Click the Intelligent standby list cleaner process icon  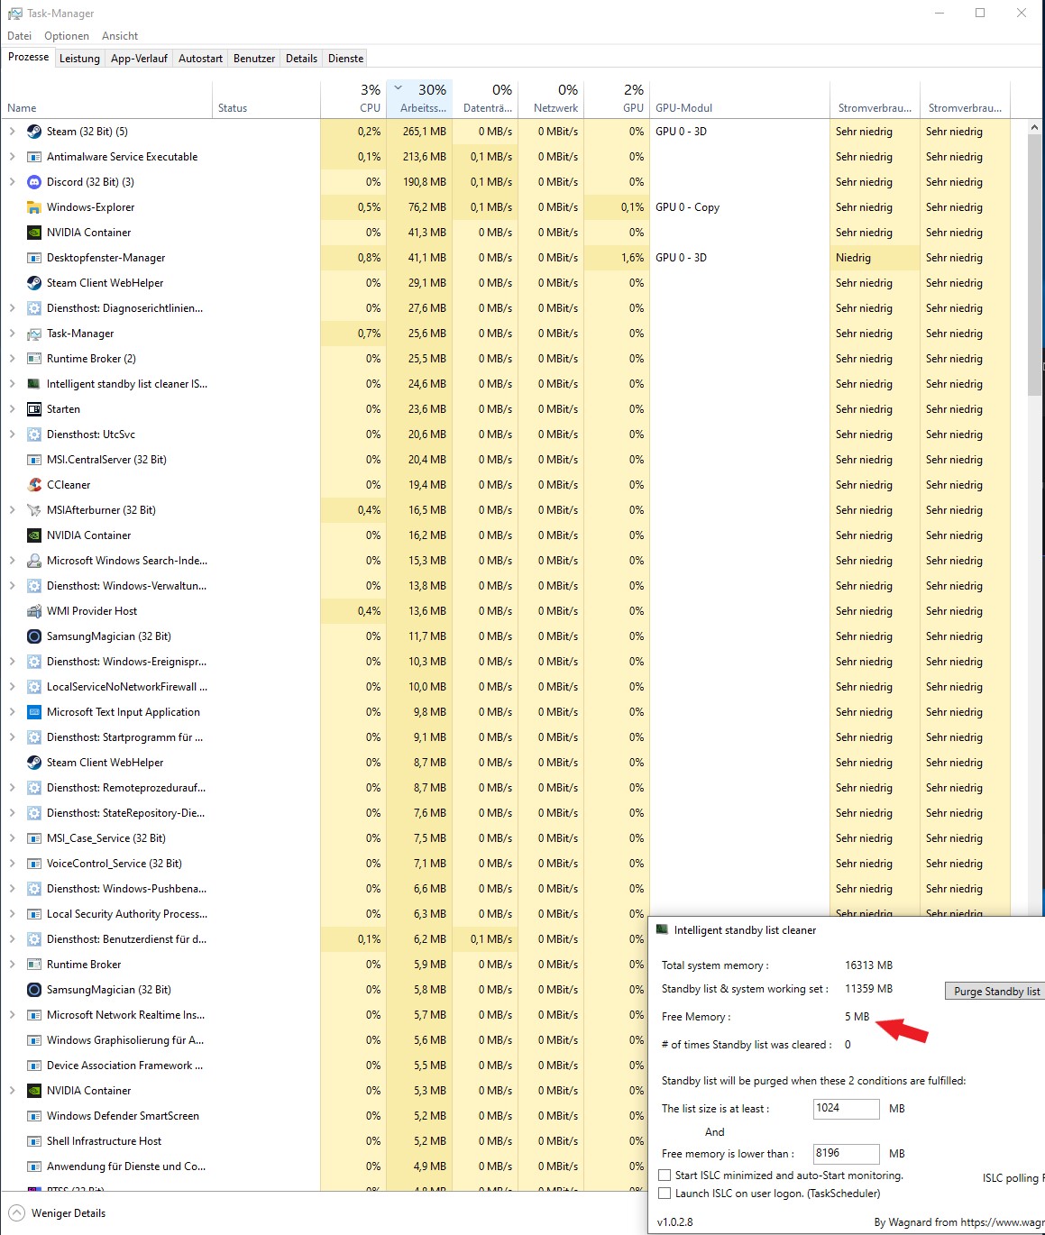point(34,384)
